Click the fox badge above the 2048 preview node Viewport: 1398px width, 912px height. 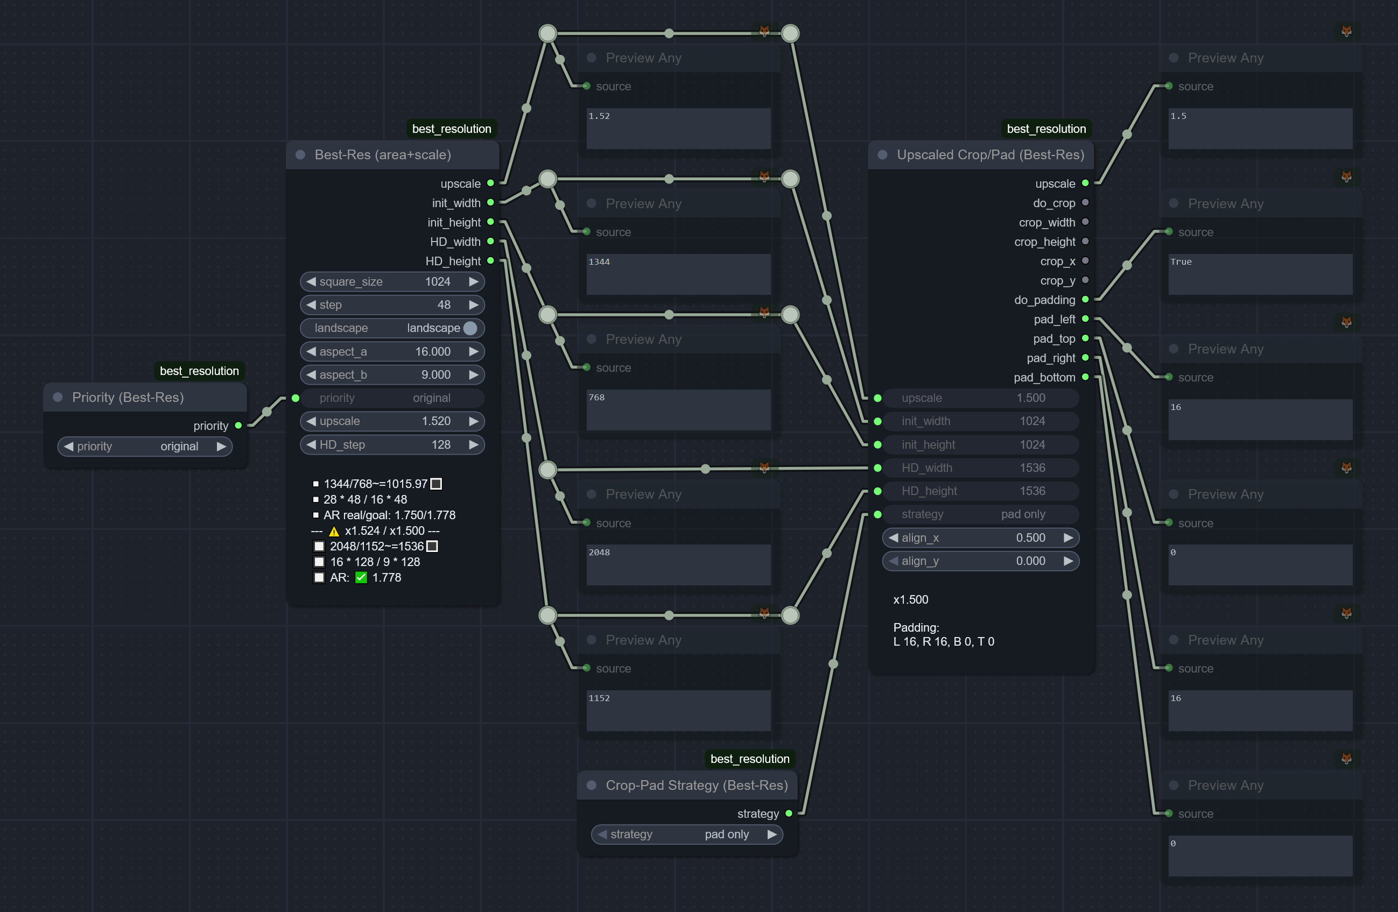(x=764, y=468)
